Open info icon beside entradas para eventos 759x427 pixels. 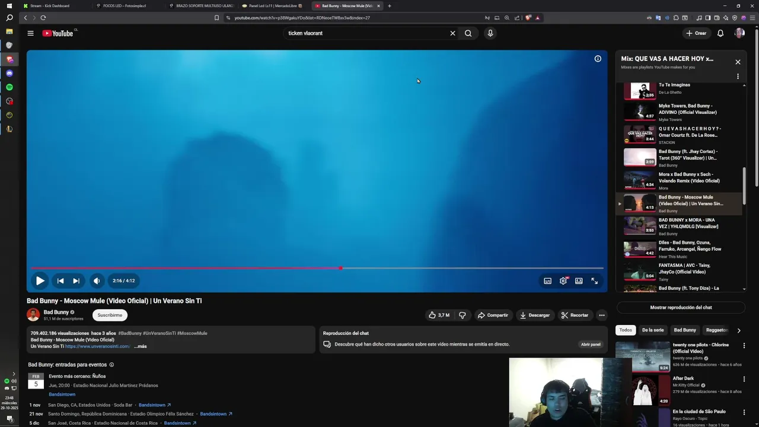point(111,365)
